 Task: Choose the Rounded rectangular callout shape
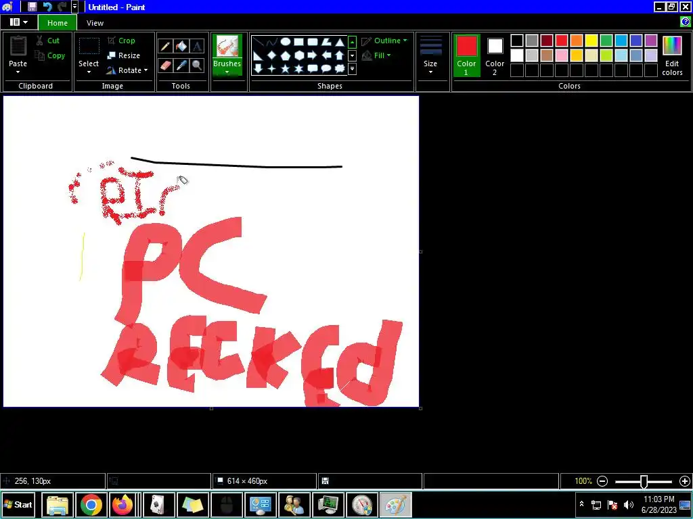pyautogui.click(x=313, y=68)
